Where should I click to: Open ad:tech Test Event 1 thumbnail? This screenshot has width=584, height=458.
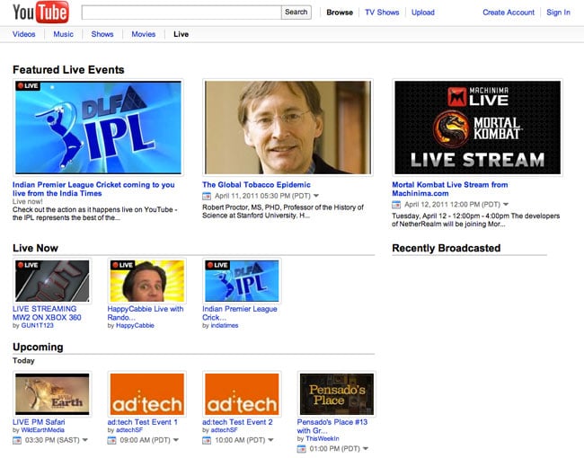click(147, 394)
